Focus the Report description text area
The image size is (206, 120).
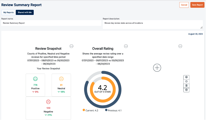click(153, 24)
